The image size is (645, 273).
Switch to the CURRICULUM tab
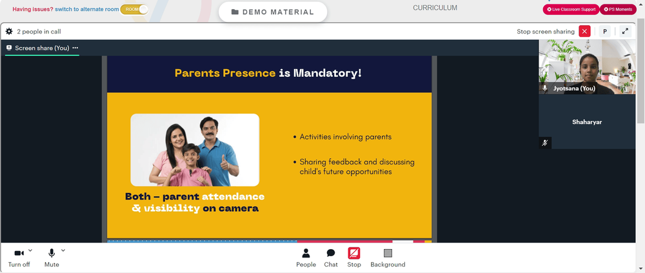pos(435,8)
